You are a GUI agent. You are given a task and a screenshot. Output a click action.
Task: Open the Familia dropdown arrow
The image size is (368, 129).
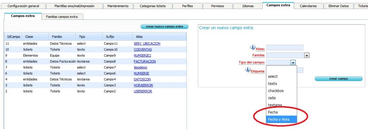307,55
